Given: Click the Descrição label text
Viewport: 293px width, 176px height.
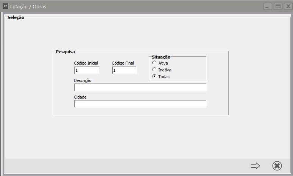Looking at the screenshot, I should 83,80.
